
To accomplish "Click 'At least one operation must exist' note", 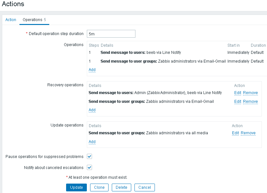I will 98,177.
